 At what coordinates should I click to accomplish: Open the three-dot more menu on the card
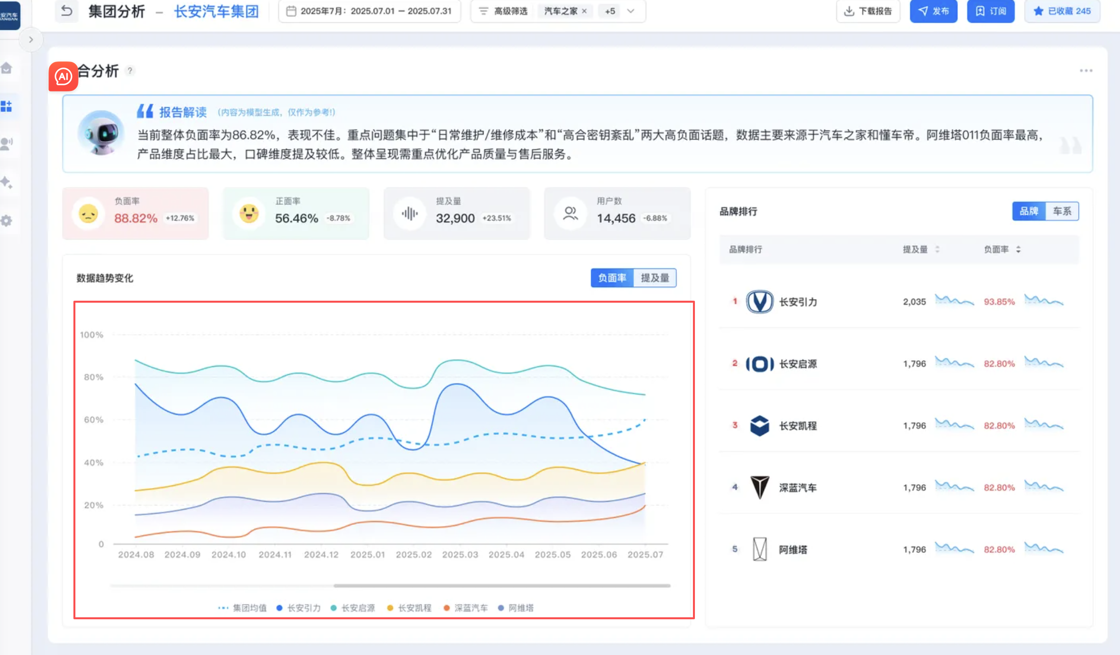coord(1086,70)
